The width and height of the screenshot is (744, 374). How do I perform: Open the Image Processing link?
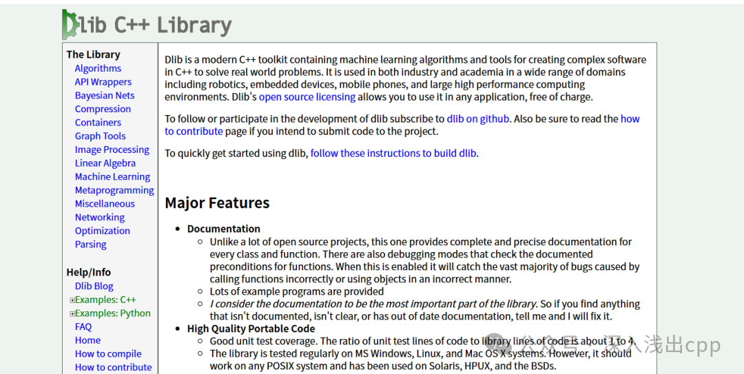[112, 149]
